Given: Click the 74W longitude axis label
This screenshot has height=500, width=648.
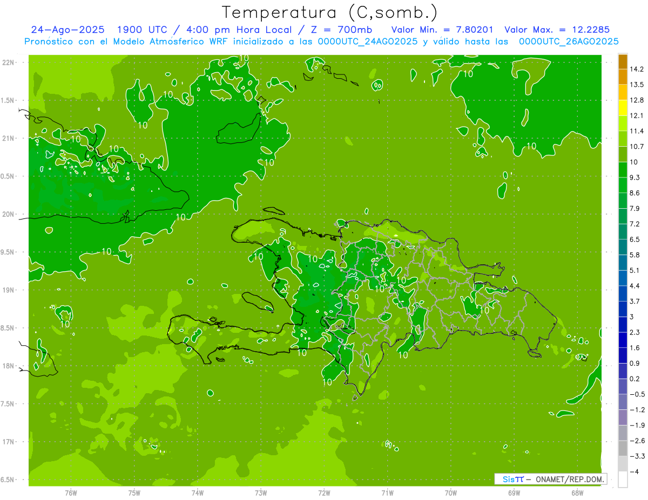Looking at the screenshot, I should tap(197, 493).
